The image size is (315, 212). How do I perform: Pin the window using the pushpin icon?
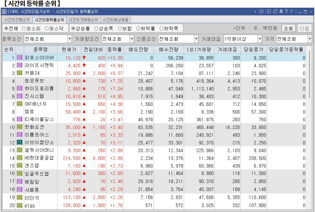(281, 11)
